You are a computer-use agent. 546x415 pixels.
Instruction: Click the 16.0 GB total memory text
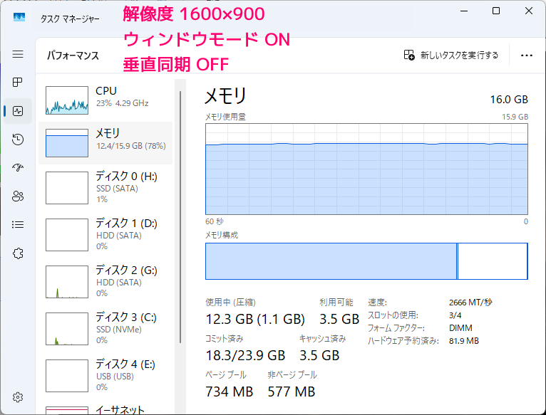tap(509, 100)
